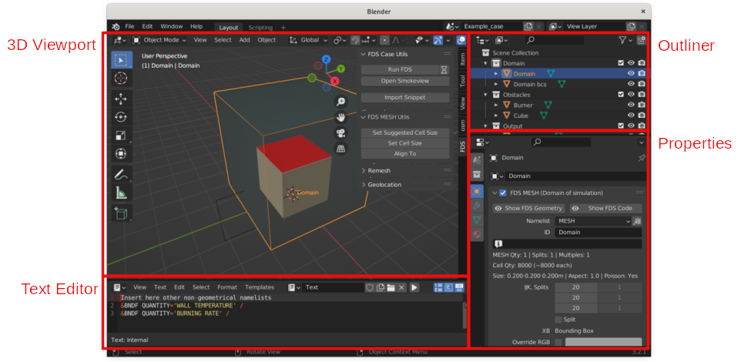Select the Cursor tool
Screen dimensions: 741x362
point(122,79)
